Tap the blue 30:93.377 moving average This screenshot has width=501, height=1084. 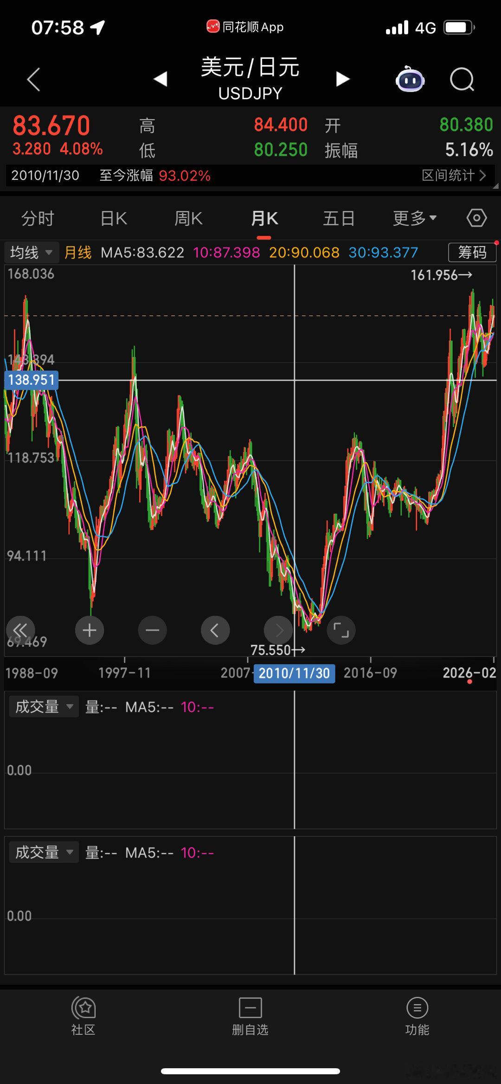pos(383,253)
